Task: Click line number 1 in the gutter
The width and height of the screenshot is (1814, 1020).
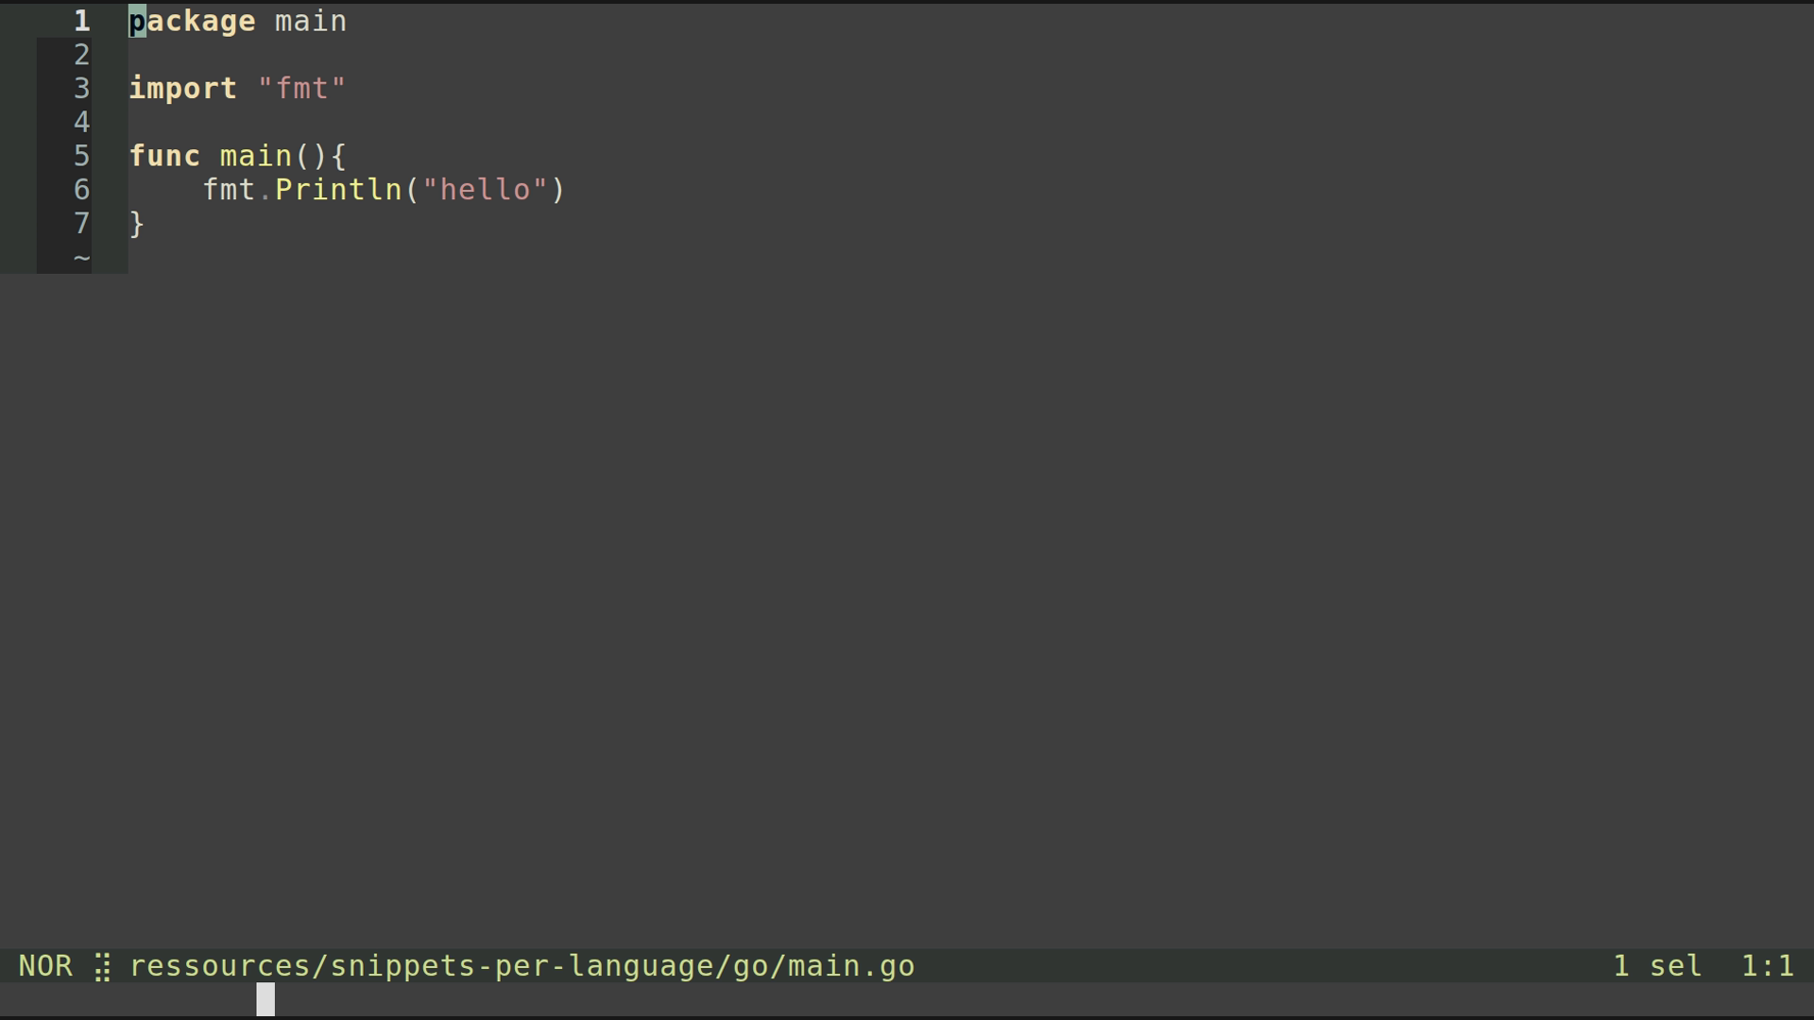Action: tap(81, 21)
